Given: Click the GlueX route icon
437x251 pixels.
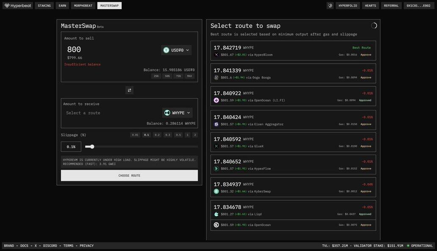Looking at the screenshot, I should coord(216,146).
